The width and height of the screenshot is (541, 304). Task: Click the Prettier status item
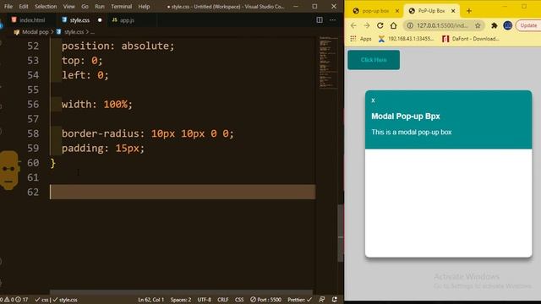(299, 300)
